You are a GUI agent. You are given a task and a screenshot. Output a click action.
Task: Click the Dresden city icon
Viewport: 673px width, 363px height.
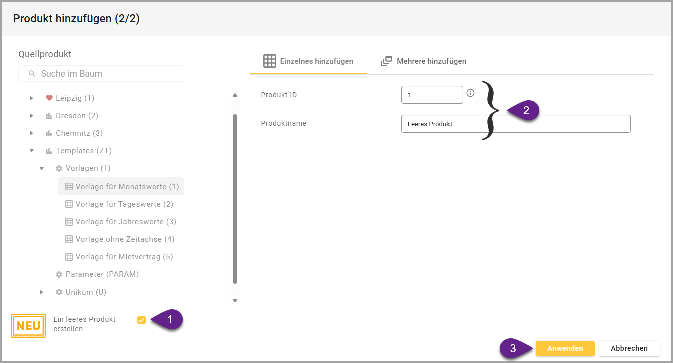tap(49, 116)
